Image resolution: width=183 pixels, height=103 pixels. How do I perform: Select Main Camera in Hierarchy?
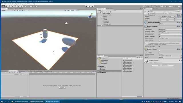point(106,13)
